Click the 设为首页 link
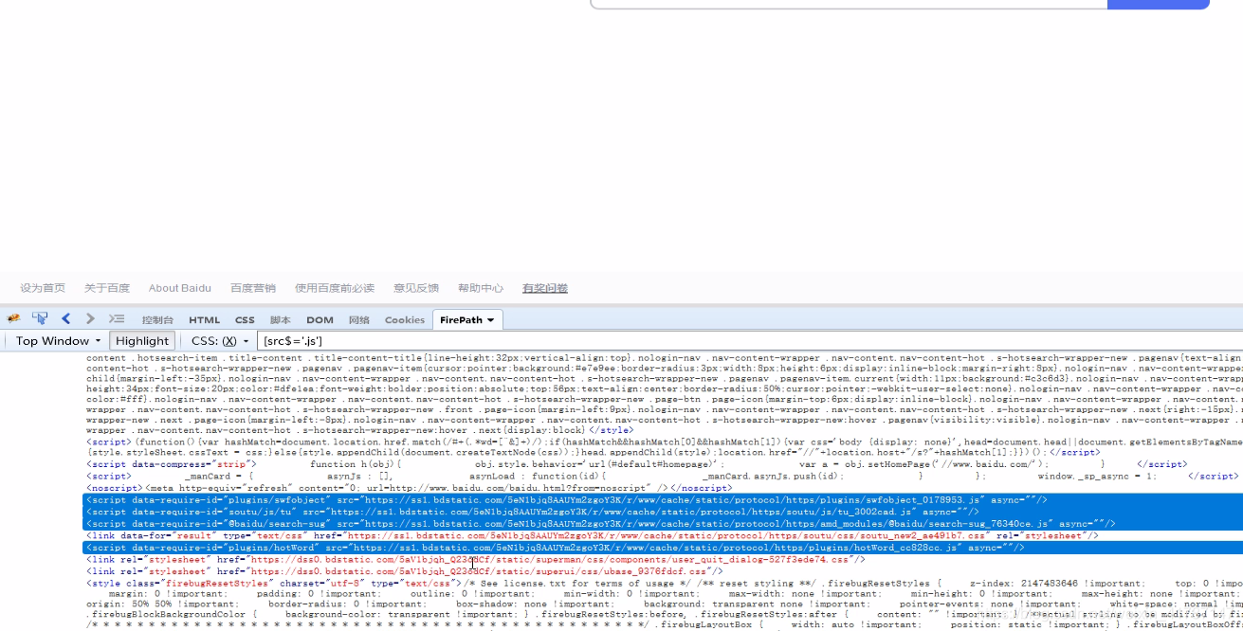The height and width of the screenshot is (631, 1243). click(x=43, y=288)
